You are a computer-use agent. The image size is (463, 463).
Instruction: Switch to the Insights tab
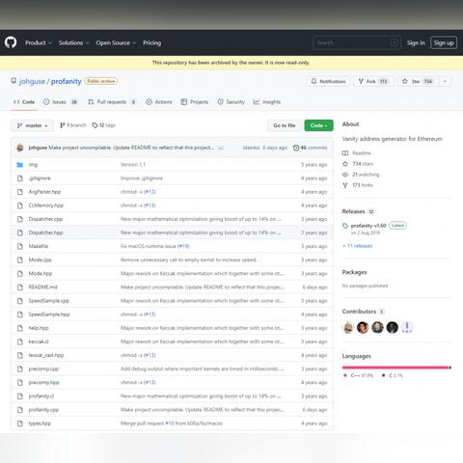click(x=267, y=102)
